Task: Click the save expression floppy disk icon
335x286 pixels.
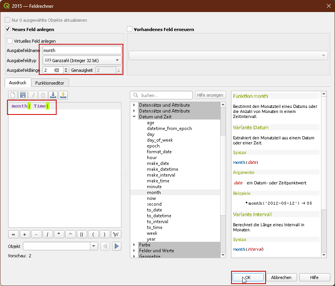Action: tap(23, 95)
